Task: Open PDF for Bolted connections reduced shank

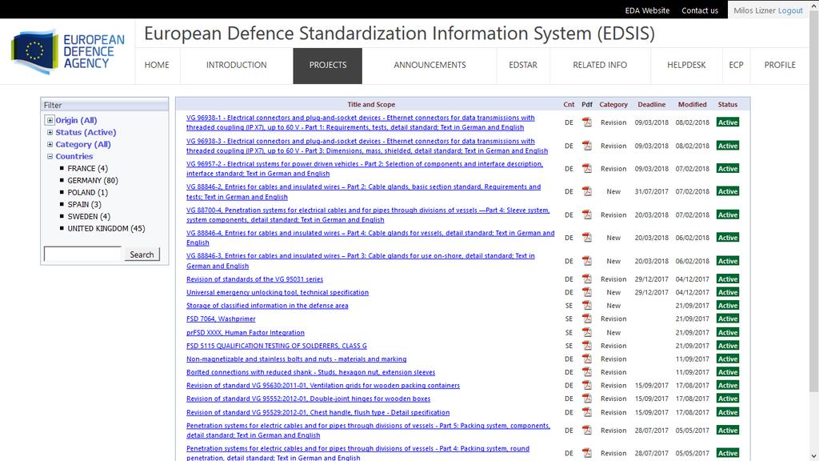Action: [587, 372]
